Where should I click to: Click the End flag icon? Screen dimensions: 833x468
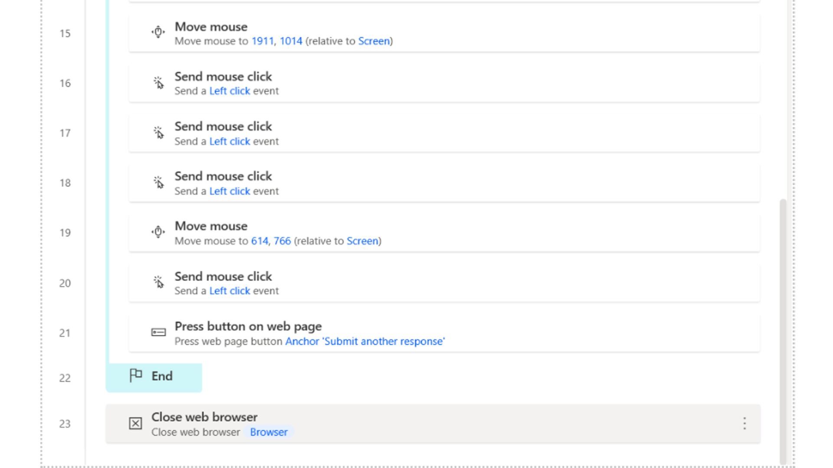[136, 375]
